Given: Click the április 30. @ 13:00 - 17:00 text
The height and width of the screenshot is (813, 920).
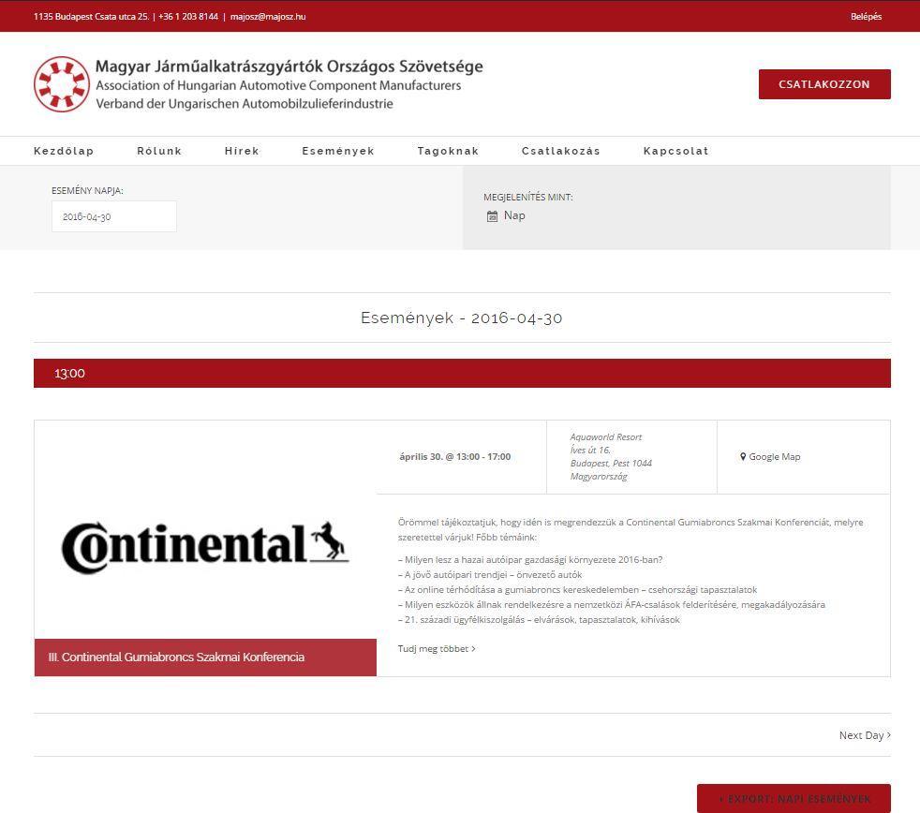Looking at the screenshot, I should tap(454, 456).
